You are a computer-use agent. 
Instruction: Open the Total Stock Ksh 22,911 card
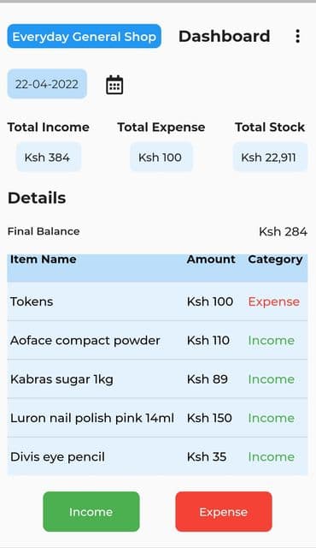click(x=271, y=157)
